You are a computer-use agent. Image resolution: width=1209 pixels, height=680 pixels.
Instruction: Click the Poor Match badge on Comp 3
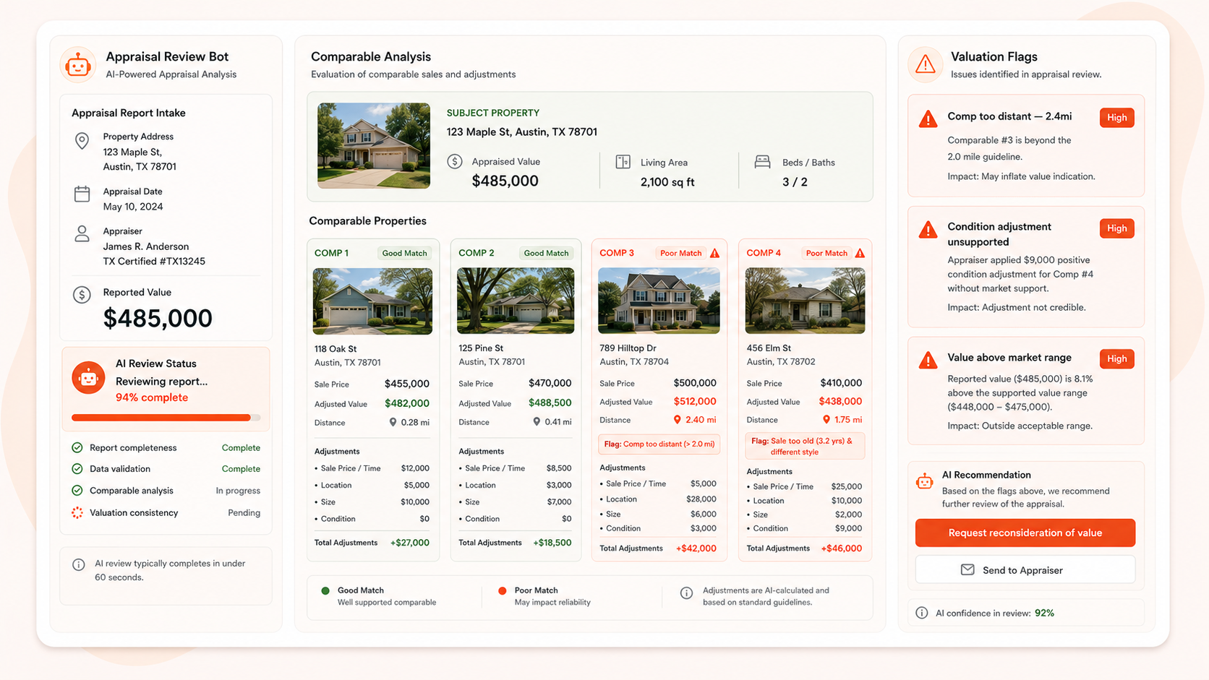point(680,253)
